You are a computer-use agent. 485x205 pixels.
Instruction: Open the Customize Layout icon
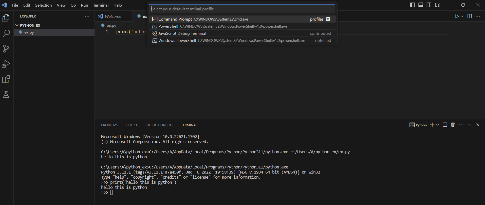(437, 5)
